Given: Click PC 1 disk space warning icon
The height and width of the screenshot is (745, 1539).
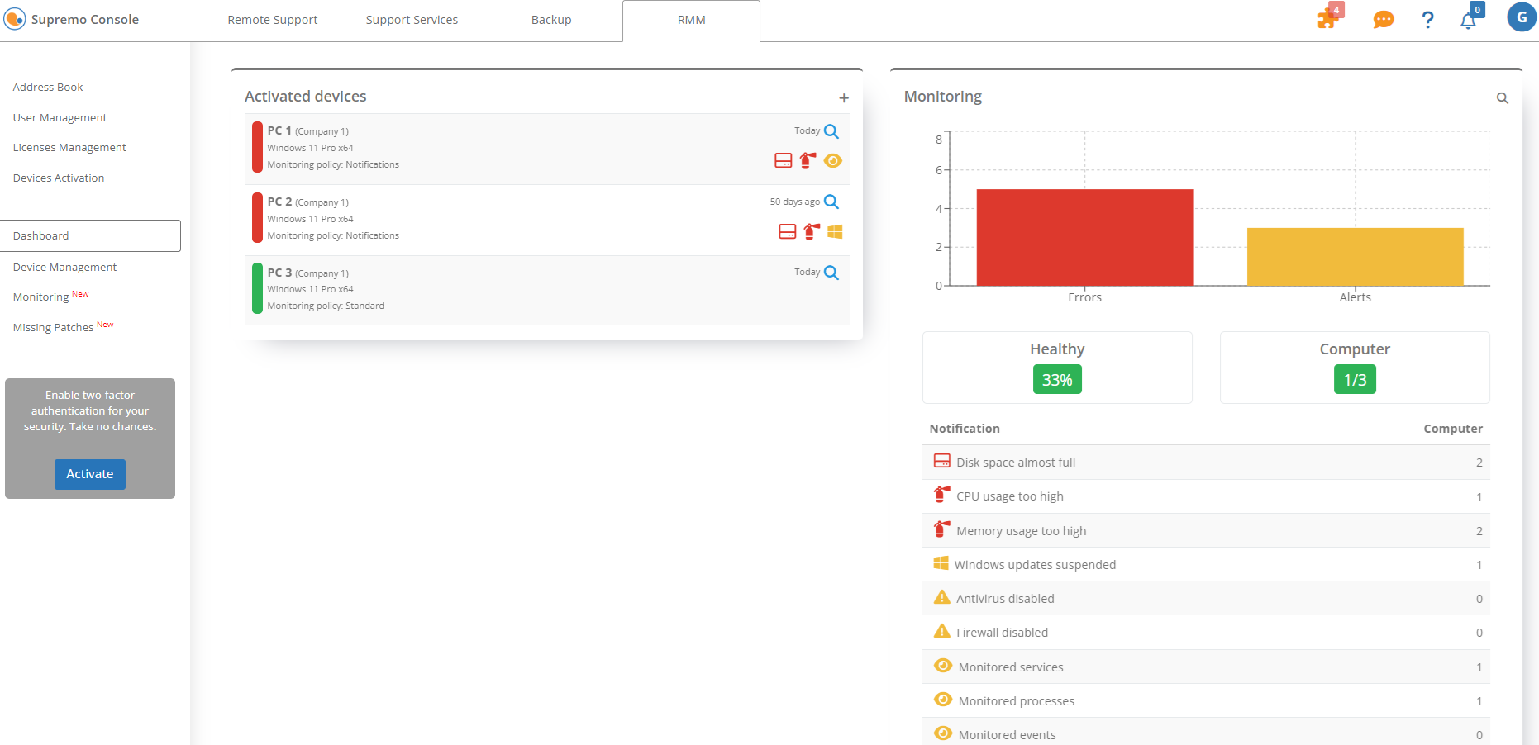Looking at the screenshot, I should [x=784, y=160].
